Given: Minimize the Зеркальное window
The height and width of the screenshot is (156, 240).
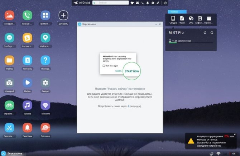Looking at the screenshot, I should click(156, 24).
